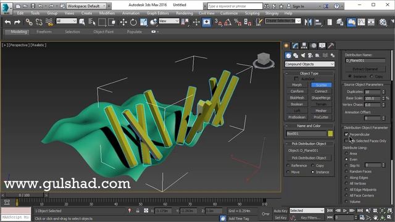This screenshot has width=395, height=222.
Task: Open the Rendering menu
Action: [185, 13]
